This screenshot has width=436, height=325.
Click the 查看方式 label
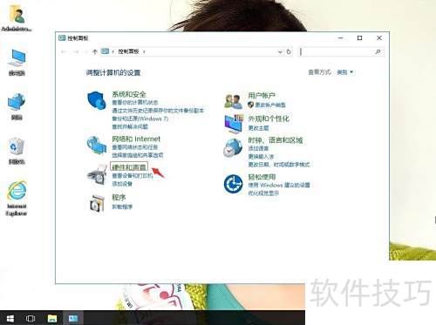click(319, 72)
